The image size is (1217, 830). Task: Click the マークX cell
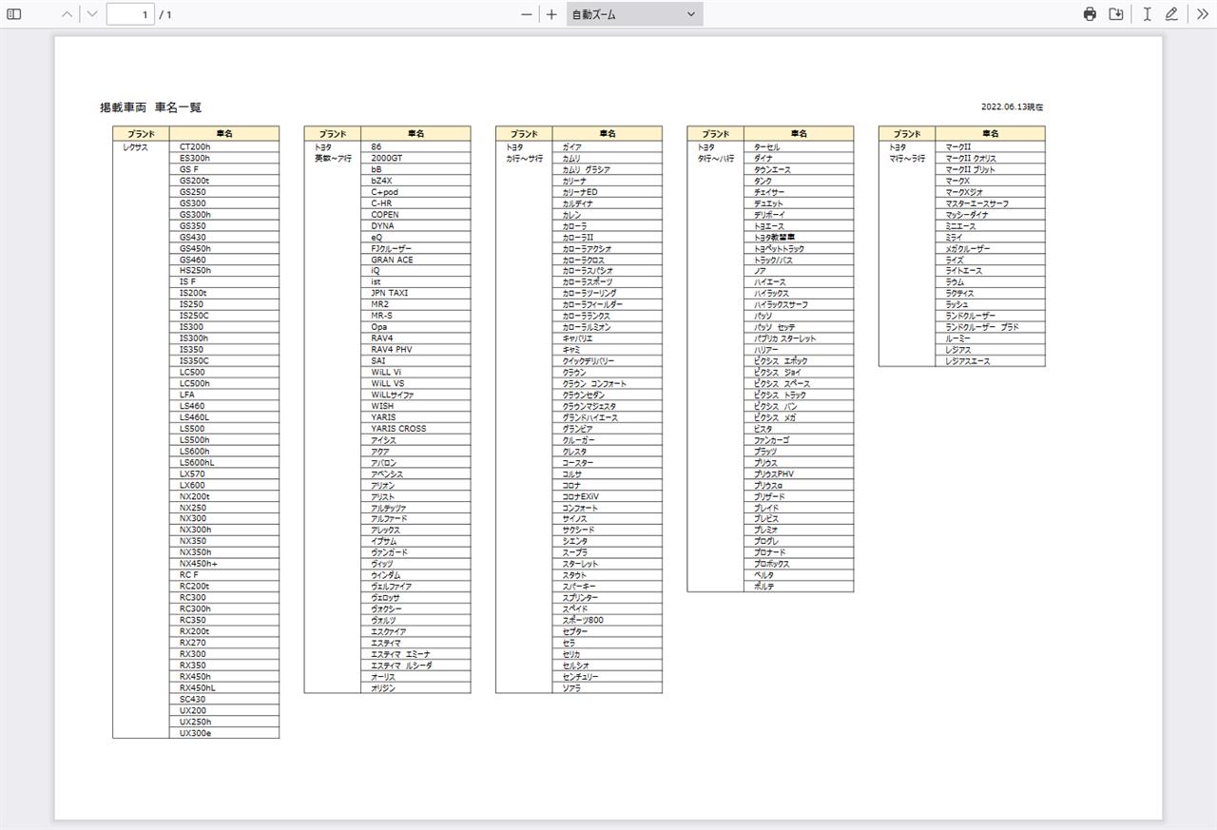pos(990,181)
